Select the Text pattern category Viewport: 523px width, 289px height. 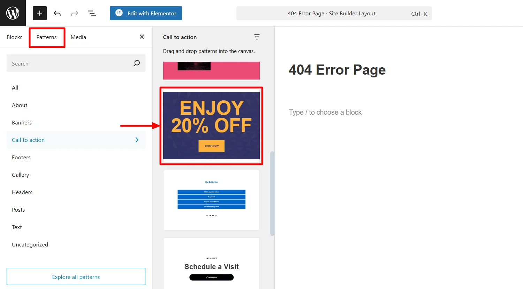[76, 227]
